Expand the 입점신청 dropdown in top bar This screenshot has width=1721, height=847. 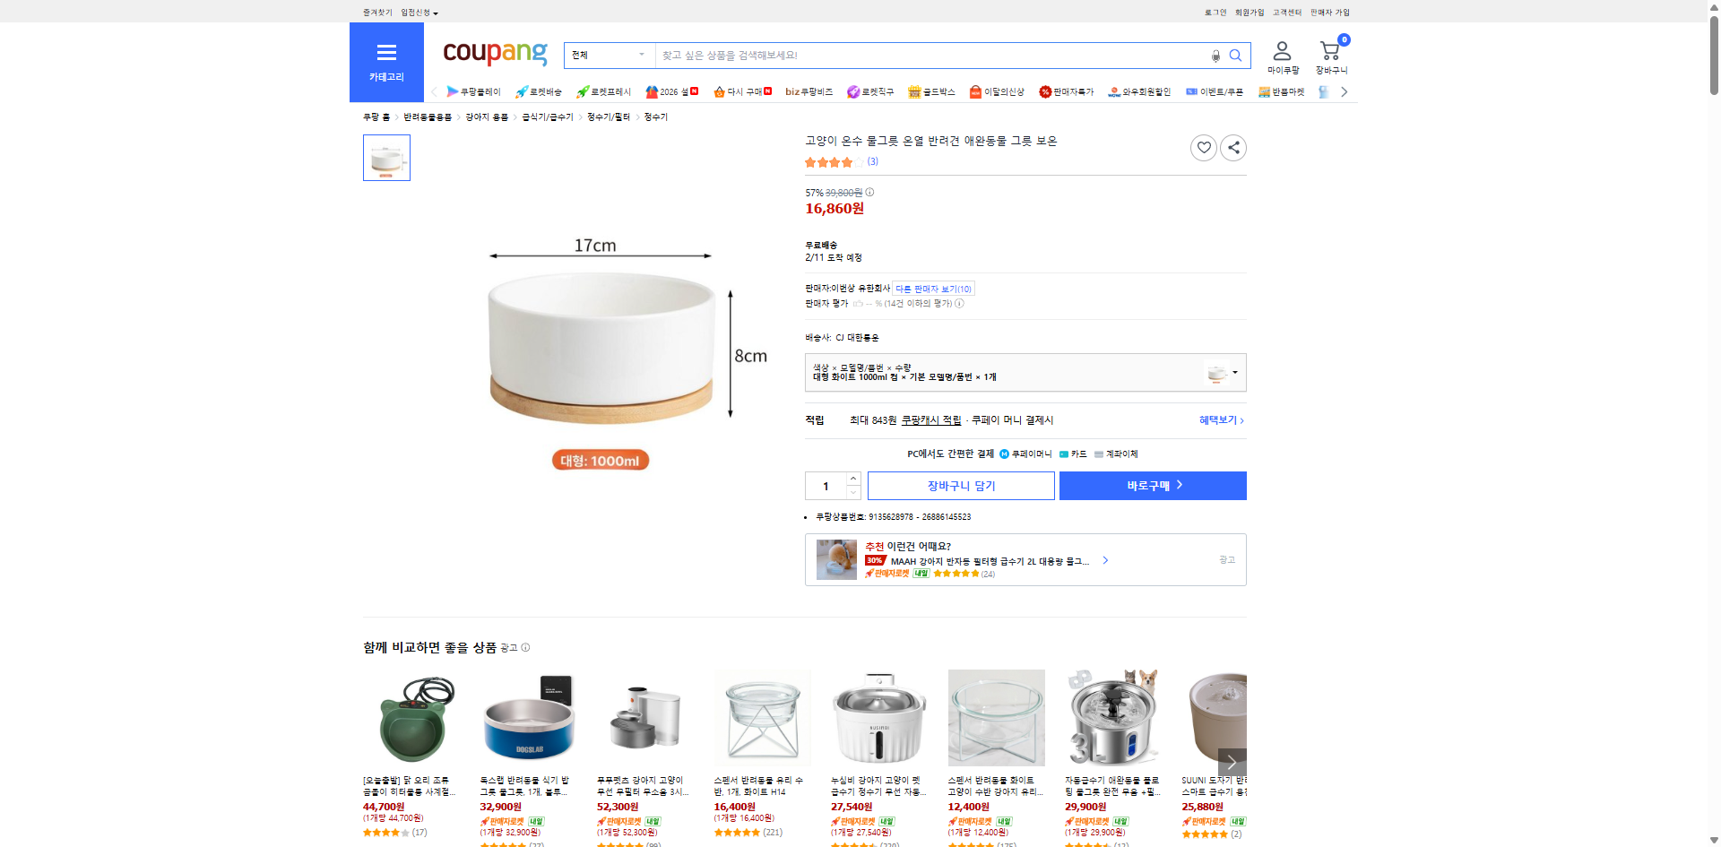419,13
